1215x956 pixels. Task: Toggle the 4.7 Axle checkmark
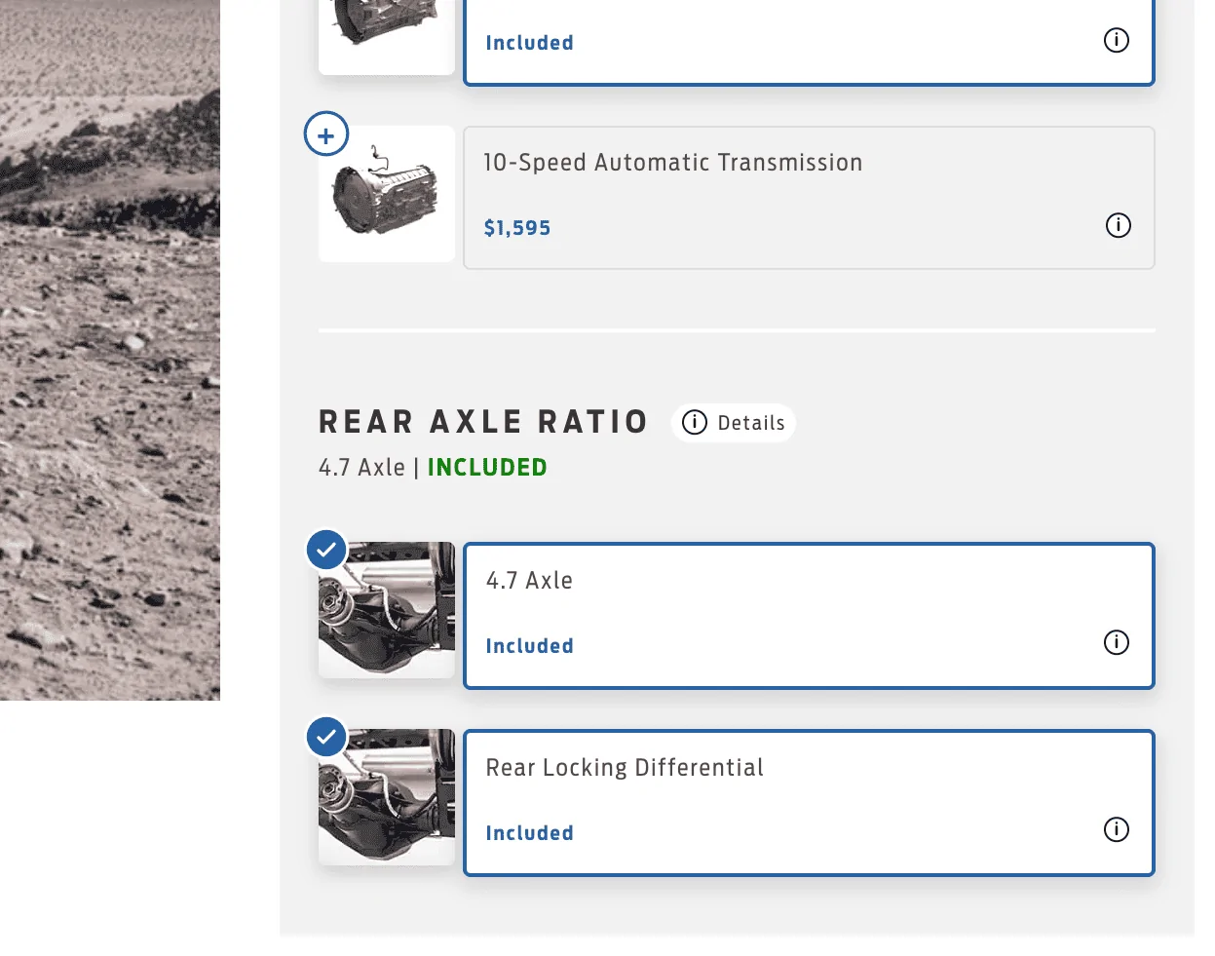tap(326, 550)
